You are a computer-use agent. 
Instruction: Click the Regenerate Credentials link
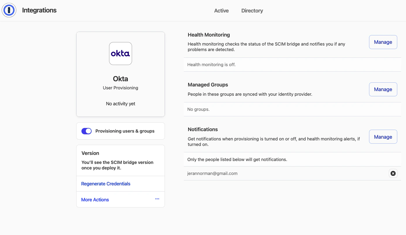pos(106,184)
